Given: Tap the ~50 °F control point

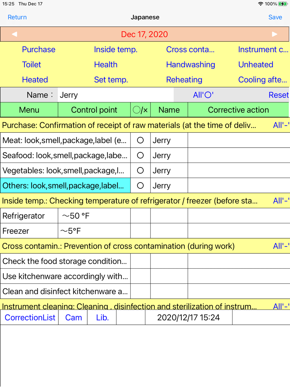Looking at the screenshot, I should [94, 216].
